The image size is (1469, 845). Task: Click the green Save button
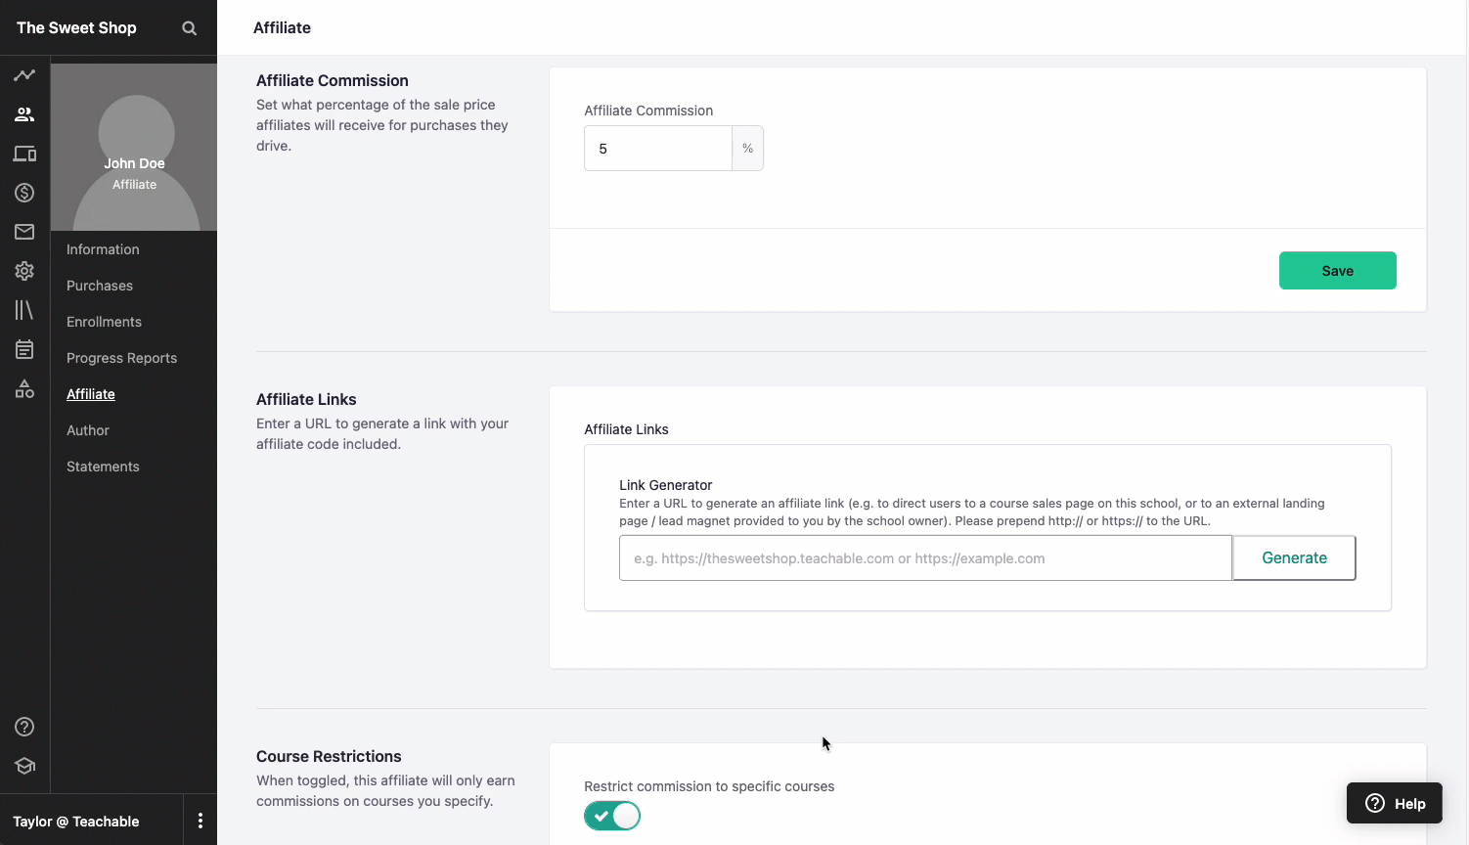pyautogui.click(x=1337, y=271)
